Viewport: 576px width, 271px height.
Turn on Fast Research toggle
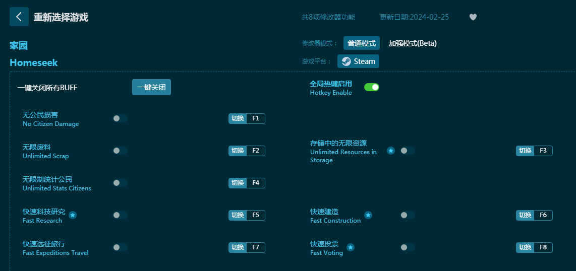(x=120, y=215)
